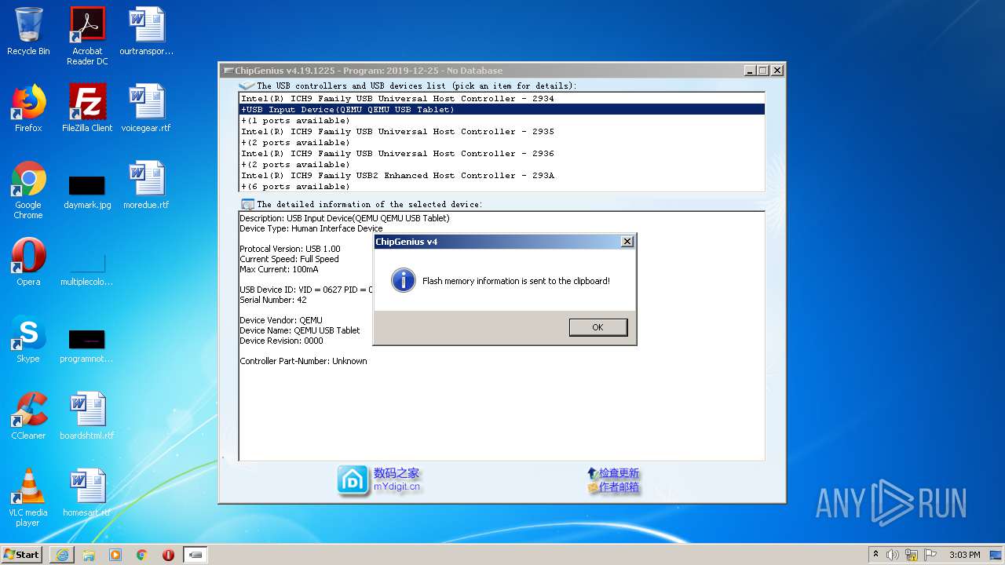Launch Google Chrome desktop shortcut
1005x565 pixels.
(x=28, y=190)
